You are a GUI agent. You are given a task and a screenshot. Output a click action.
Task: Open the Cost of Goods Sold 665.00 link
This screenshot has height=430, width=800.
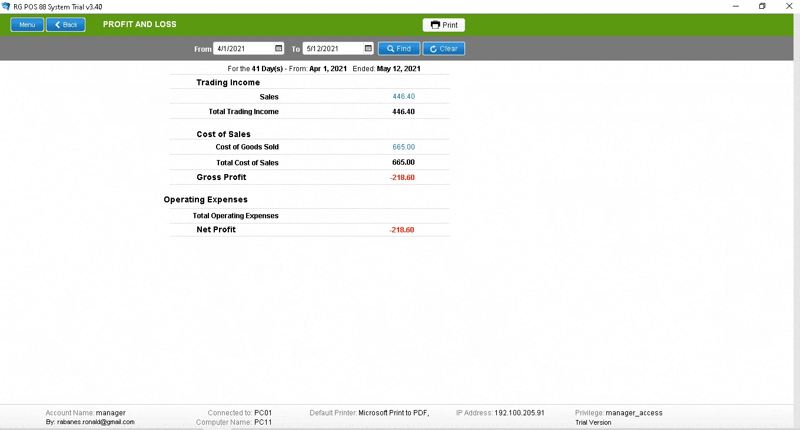click(x=404, y=147)
